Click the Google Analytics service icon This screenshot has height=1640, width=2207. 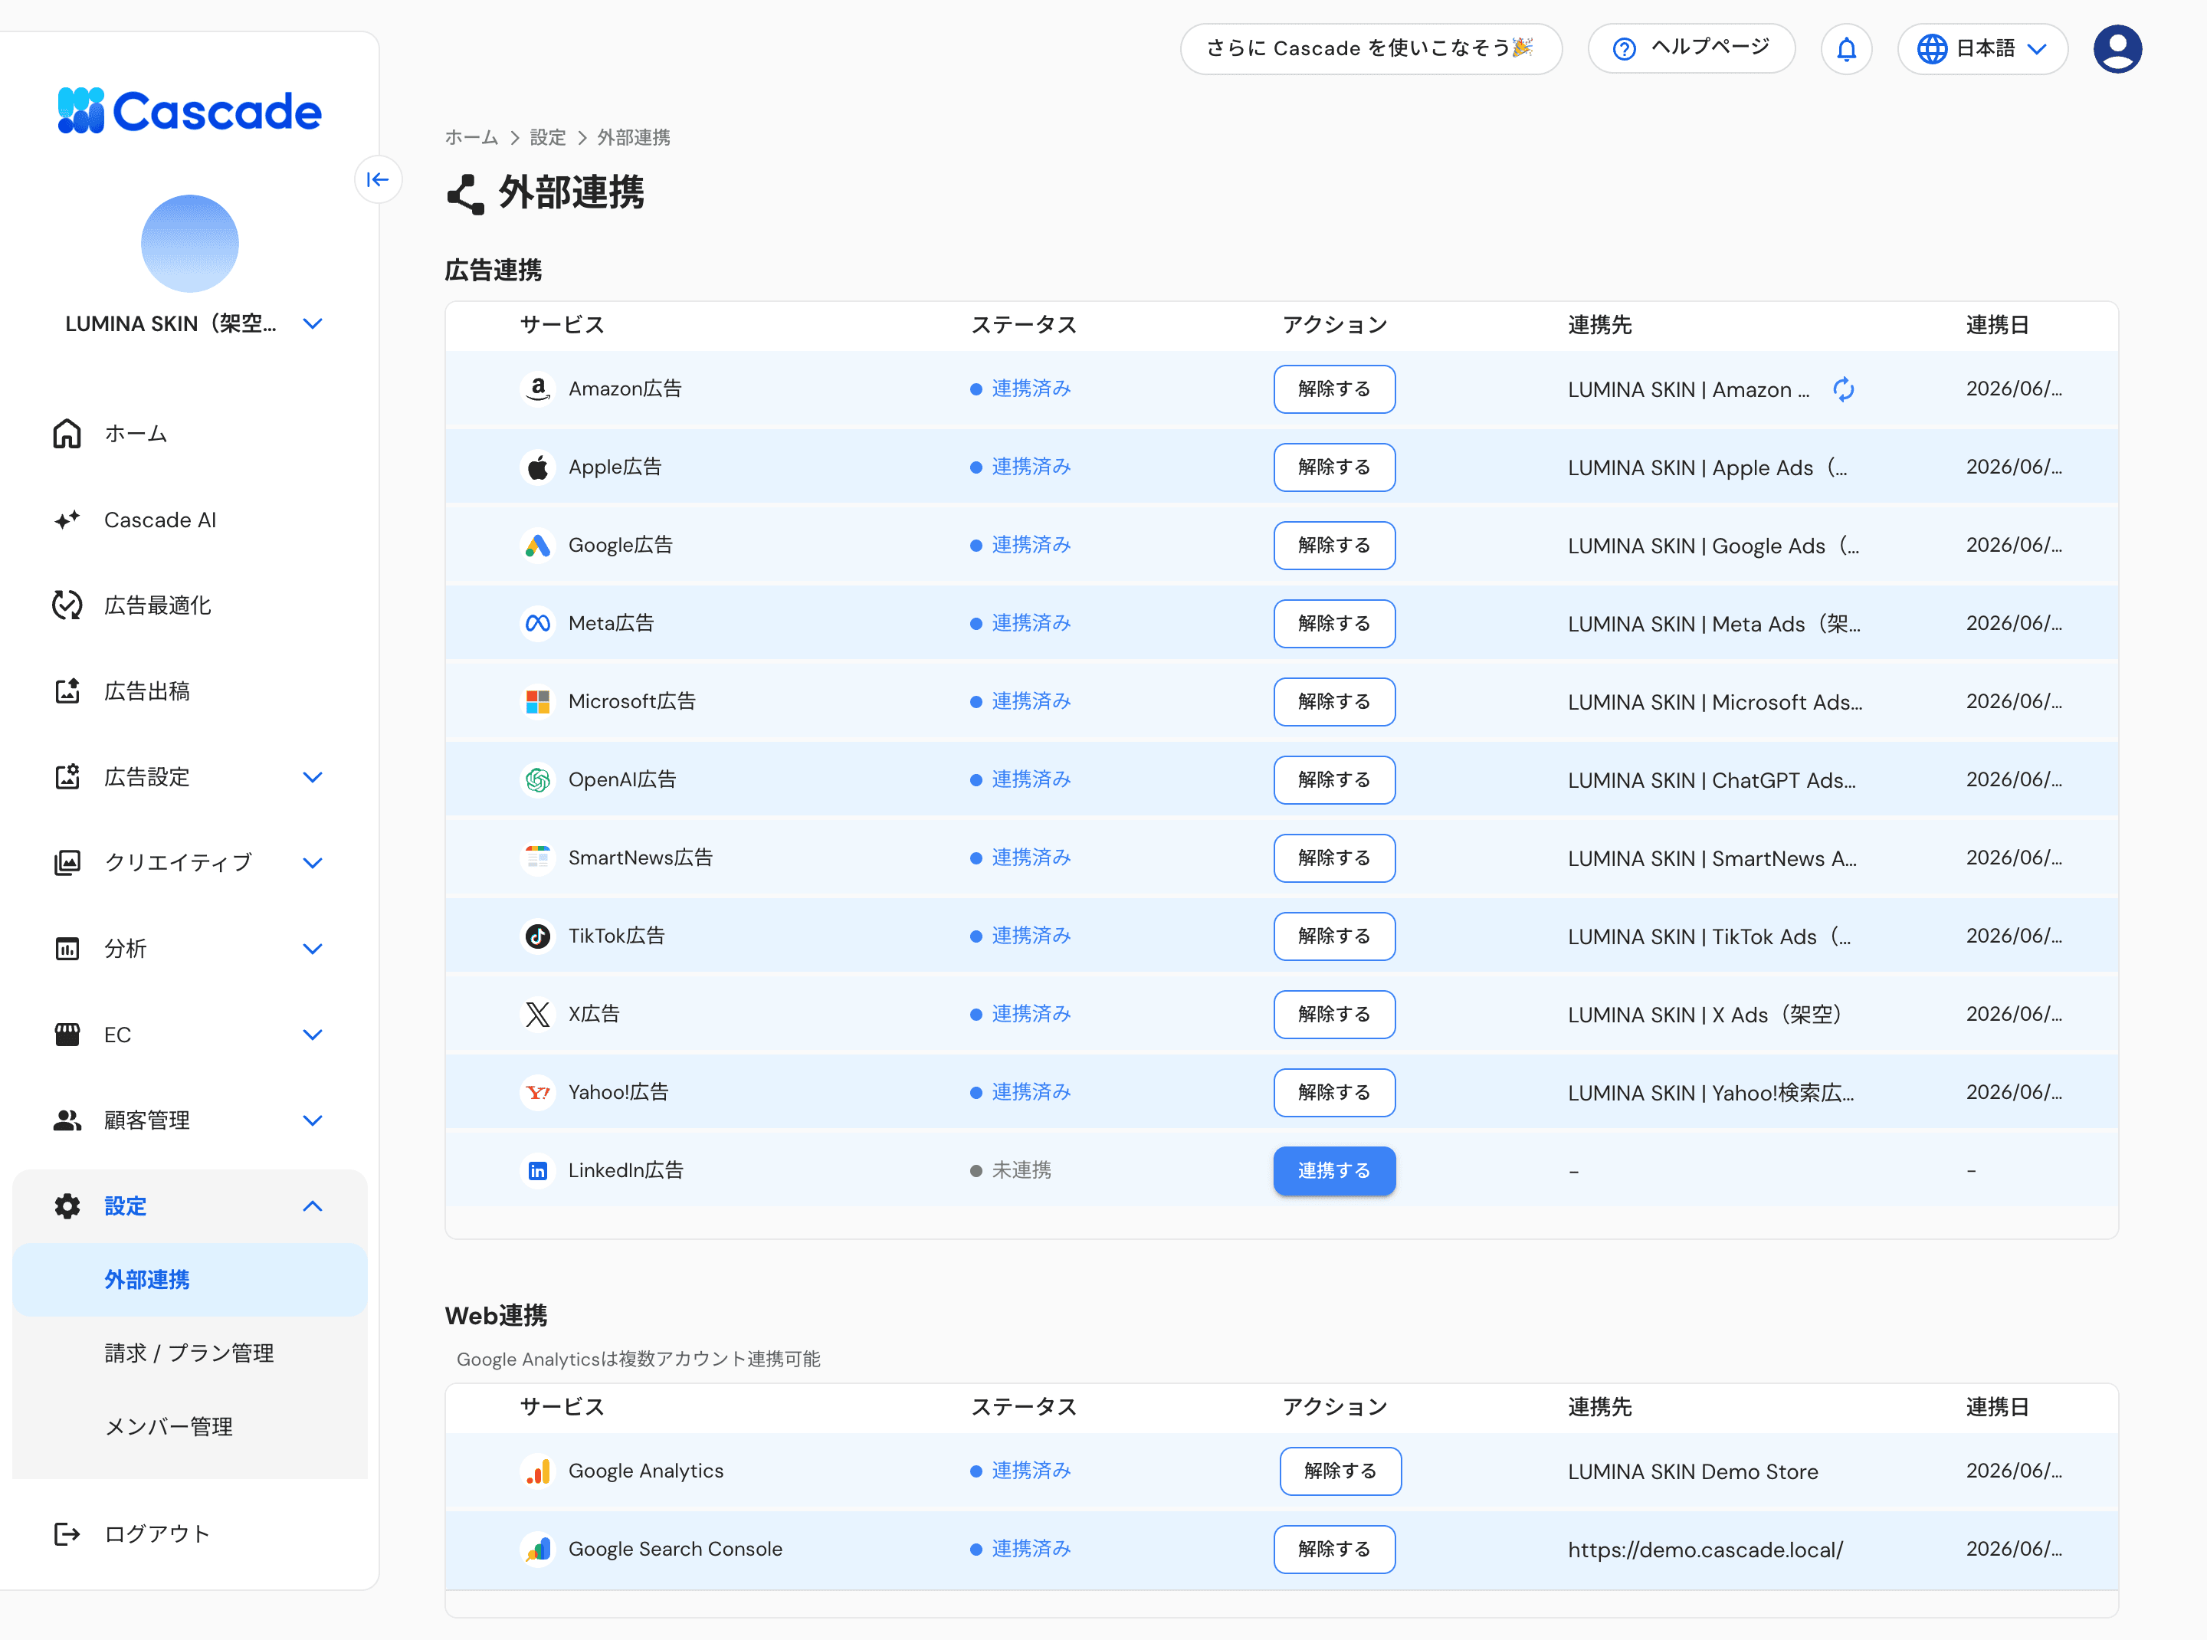point(537,1471)
